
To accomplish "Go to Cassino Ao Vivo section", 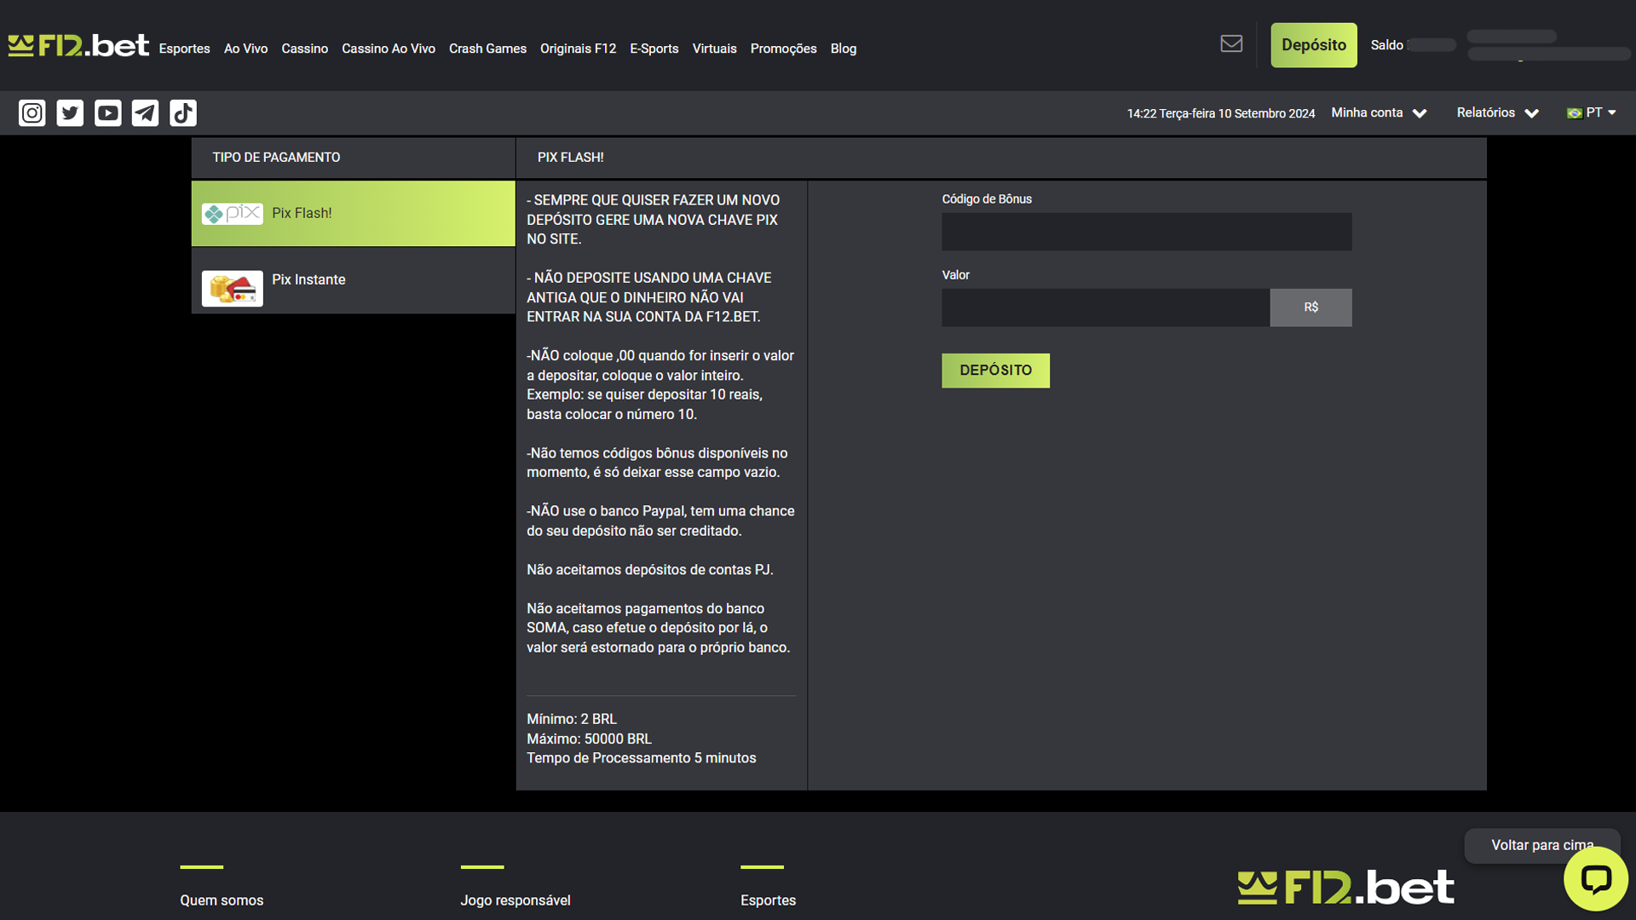I will pos(388,49).
